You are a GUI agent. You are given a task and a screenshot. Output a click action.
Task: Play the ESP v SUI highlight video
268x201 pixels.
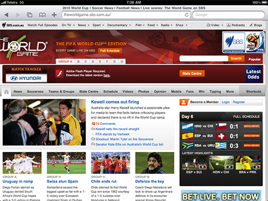click(195, 162)
